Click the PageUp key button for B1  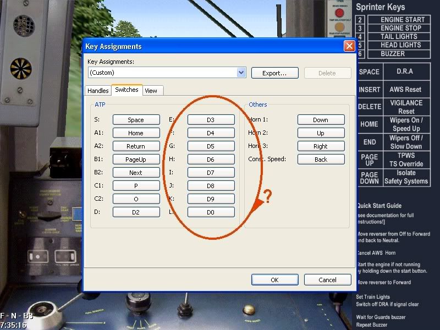136,159
